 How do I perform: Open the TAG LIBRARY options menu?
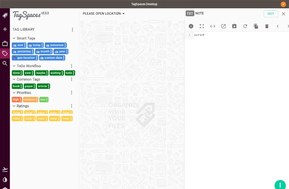point(72,30)
